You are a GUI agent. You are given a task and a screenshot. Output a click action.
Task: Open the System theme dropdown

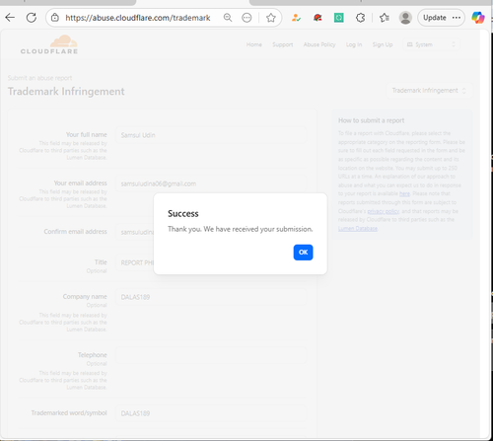(432, 44)
